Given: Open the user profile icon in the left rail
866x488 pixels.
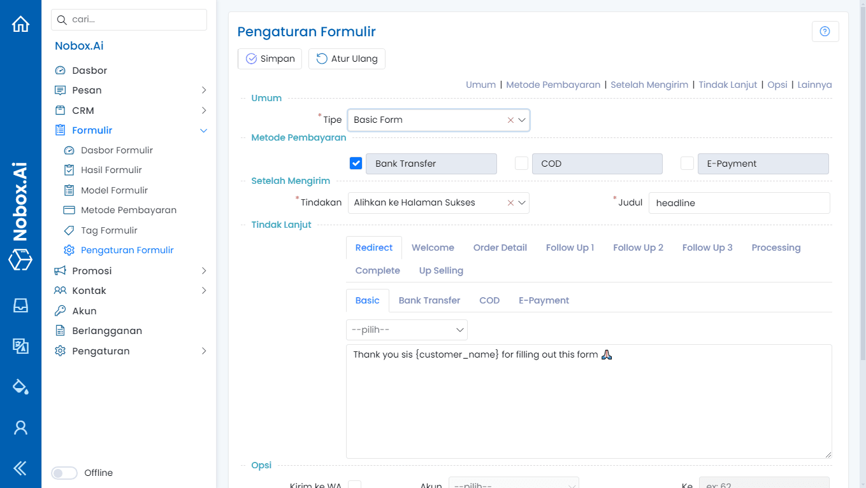Looking at the screenshot, I should (x=20, y=428).
